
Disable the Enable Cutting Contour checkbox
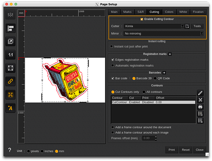[142, 19]
